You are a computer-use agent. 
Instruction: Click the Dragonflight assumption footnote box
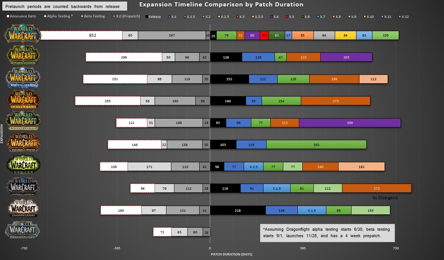pyautogui.click(x=326, y=233)
